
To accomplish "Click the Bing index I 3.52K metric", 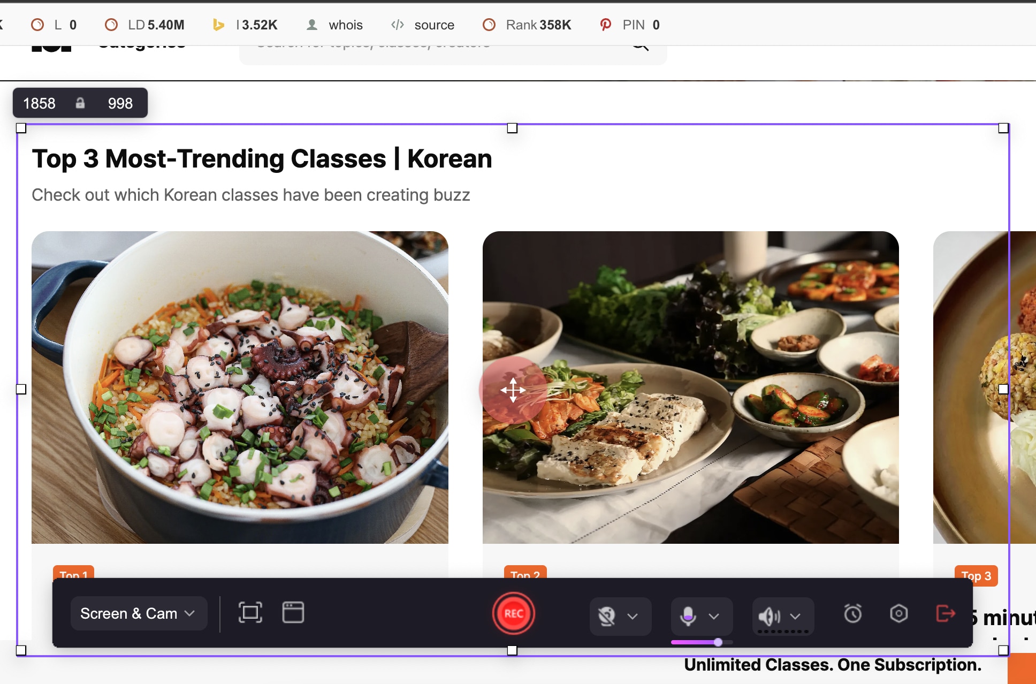I will 245,25.
